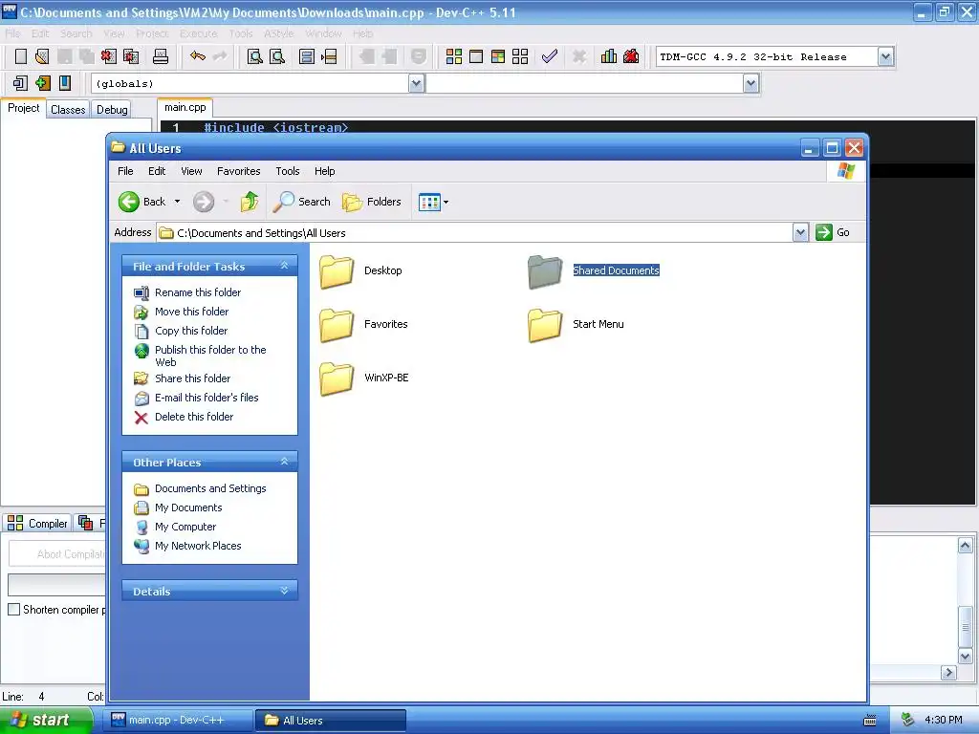The height and width of the screenshot is (734, 979).
Task: Click the Windows start button
Action: click(47, 721)
